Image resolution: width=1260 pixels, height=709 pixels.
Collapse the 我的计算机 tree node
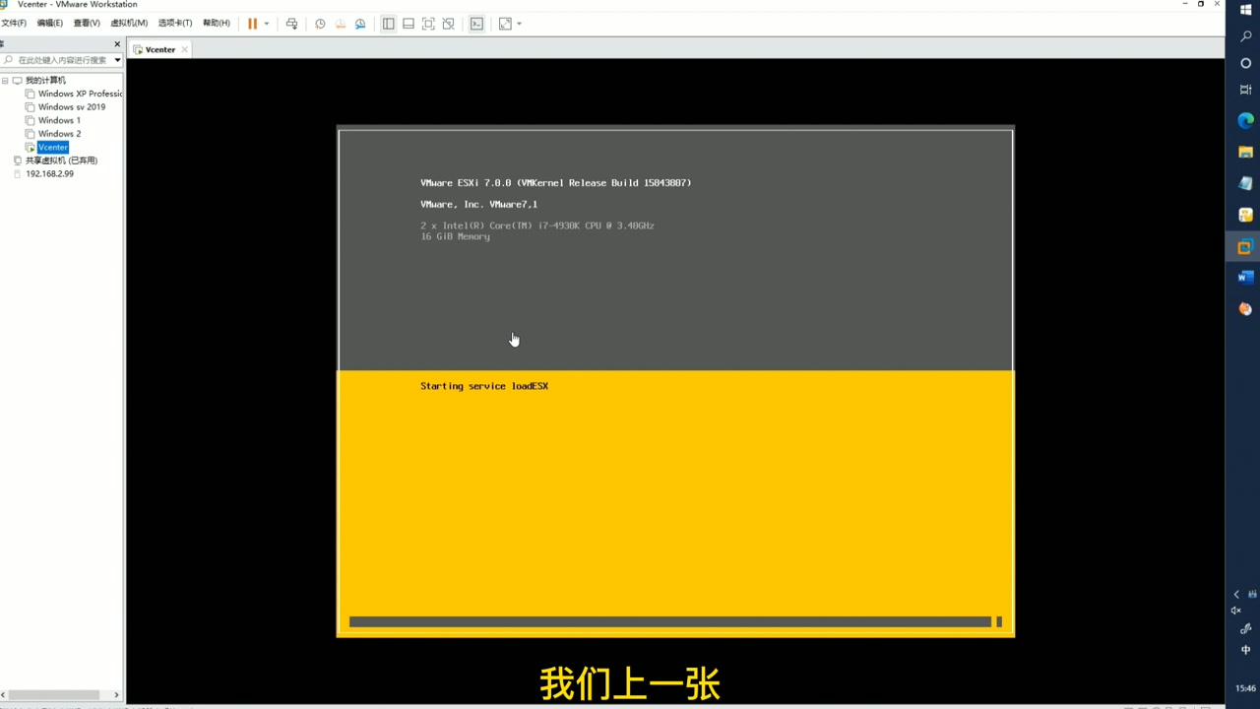(5, 80)
